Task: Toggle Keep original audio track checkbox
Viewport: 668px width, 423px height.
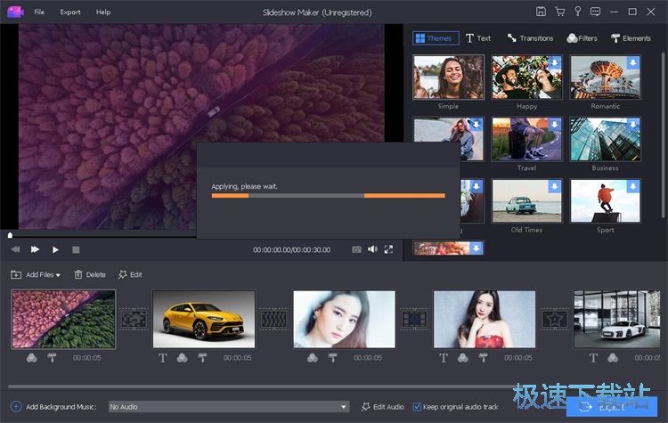Action: coord(417,407)
